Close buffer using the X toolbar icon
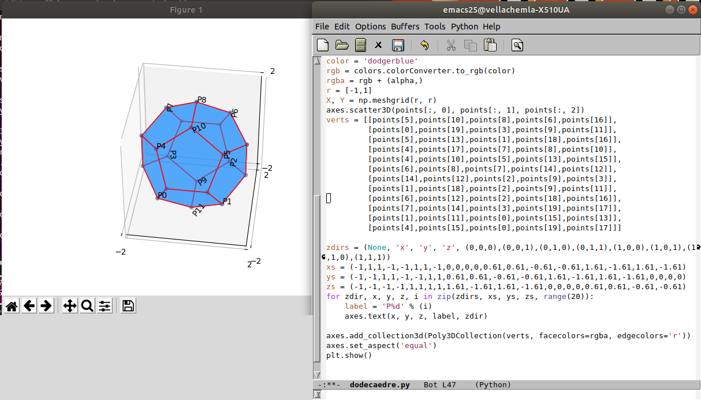 click(x=378, y=45)
